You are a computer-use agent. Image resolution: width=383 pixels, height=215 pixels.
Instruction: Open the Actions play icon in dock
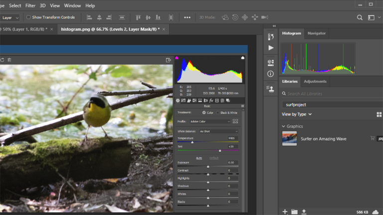pos(271,48)
